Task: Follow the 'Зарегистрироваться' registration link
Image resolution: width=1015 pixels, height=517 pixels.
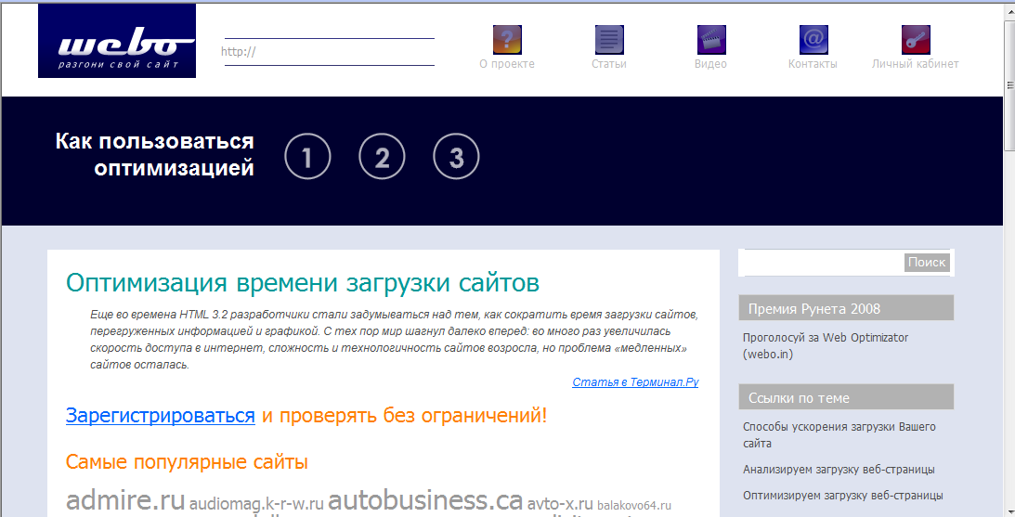Action: 160,416
